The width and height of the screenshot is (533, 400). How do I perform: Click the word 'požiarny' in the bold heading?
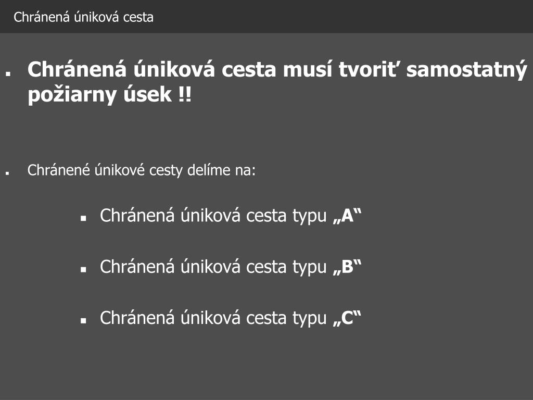pos(72,95)
